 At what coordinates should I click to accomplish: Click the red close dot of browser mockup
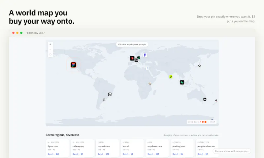[13, 33]
